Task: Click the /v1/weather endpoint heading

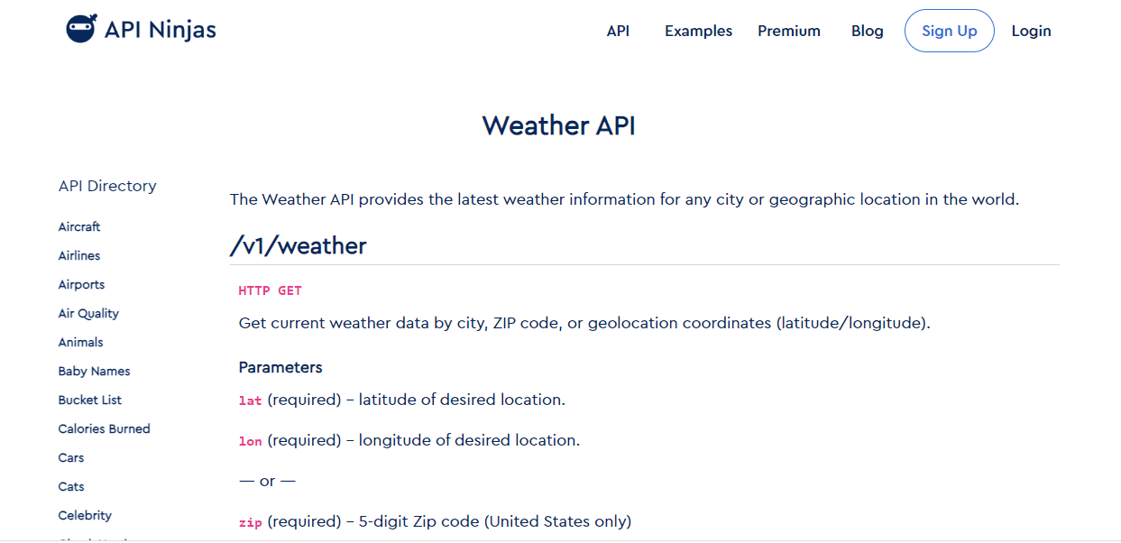Action: (x=299, y=245)
